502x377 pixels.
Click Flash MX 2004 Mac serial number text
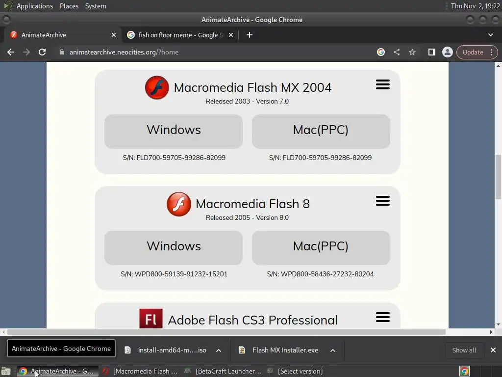tap(321, 158)
